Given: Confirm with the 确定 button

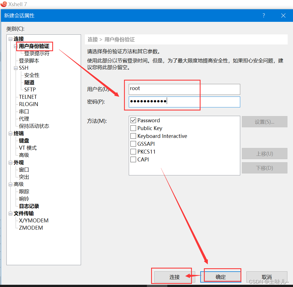Looking at the screenshot, I should (220, 277).
